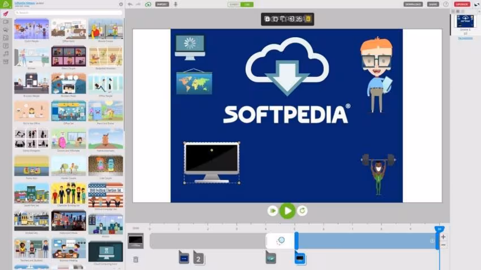Click the world map timeline object marker
This screenshot has width=481, height=270.
coord(271,258)
